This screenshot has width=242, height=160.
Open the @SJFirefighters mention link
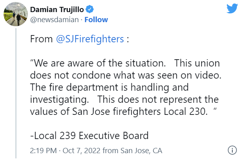(x=90, y=39)
